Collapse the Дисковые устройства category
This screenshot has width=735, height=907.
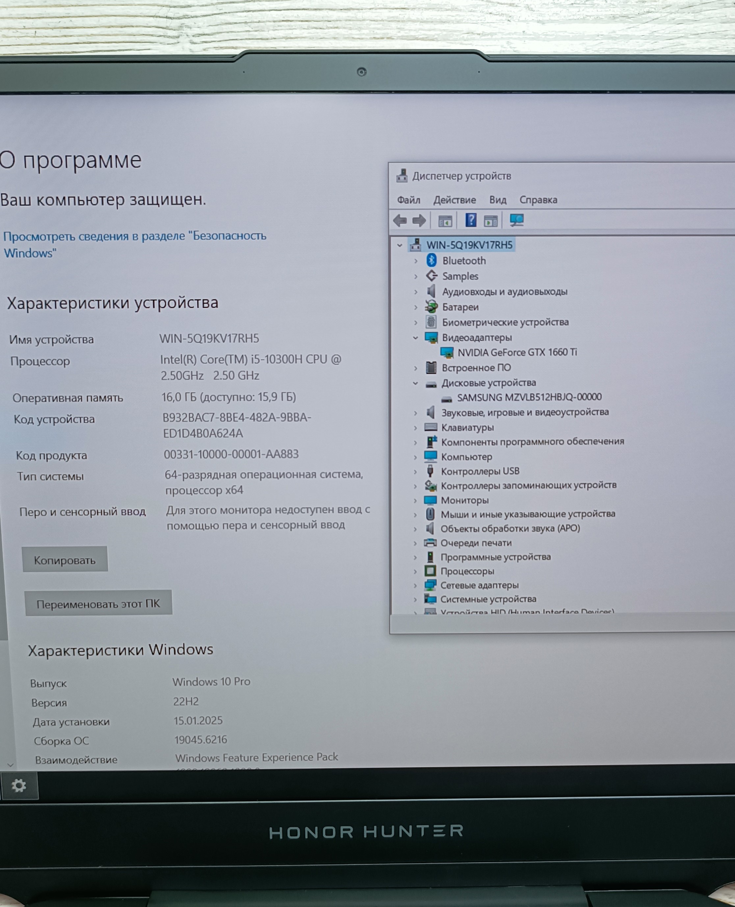415,383
